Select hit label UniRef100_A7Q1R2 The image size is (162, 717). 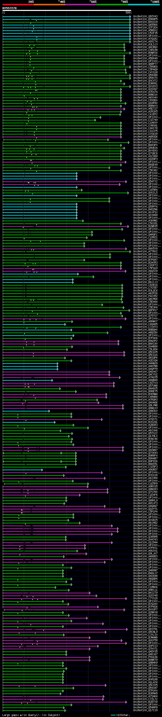pyautogui.click(x=145, y=39)
